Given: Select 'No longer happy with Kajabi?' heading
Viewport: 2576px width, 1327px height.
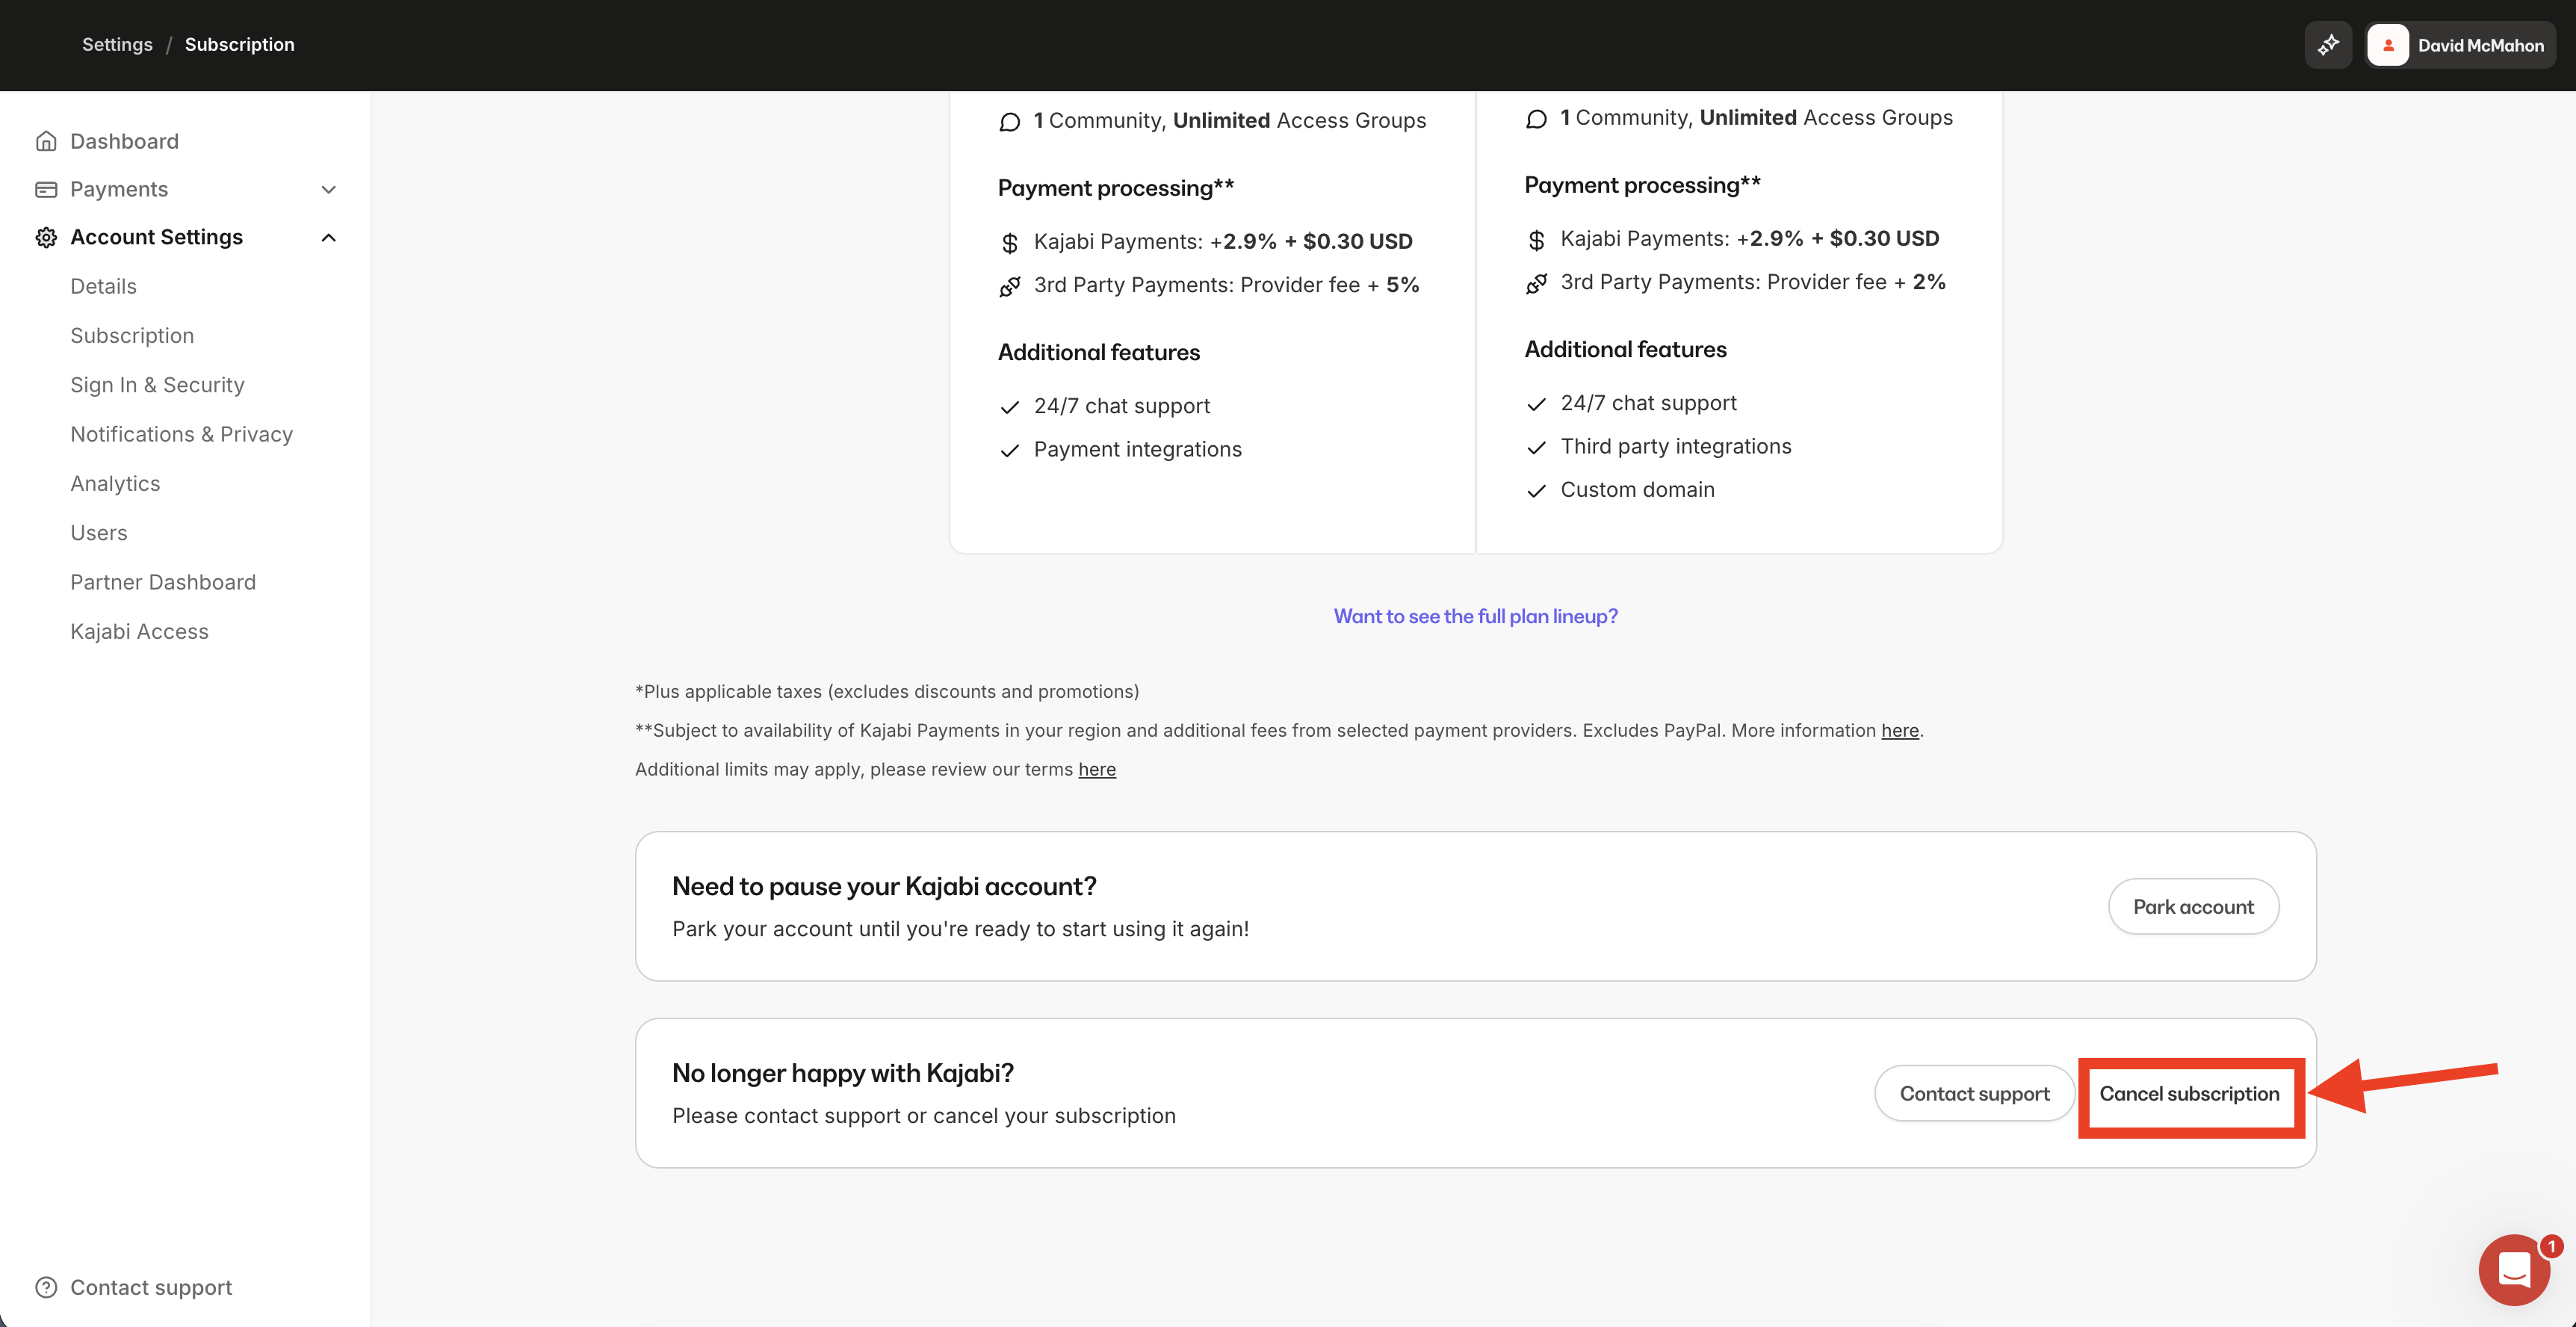Looking at the screenshot, I should [842, 1073].
